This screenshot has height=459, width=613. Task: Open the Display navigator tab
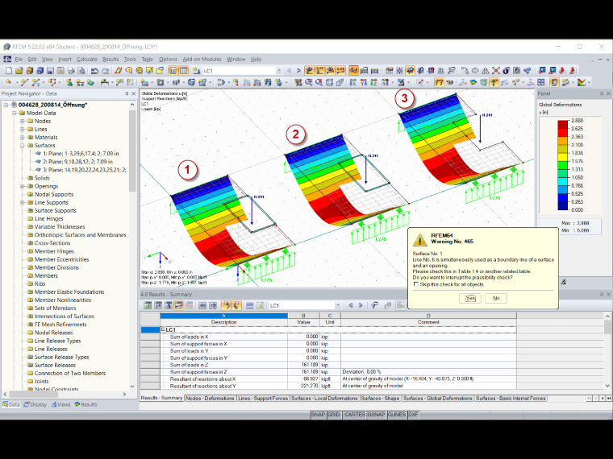tap(35, 404)
